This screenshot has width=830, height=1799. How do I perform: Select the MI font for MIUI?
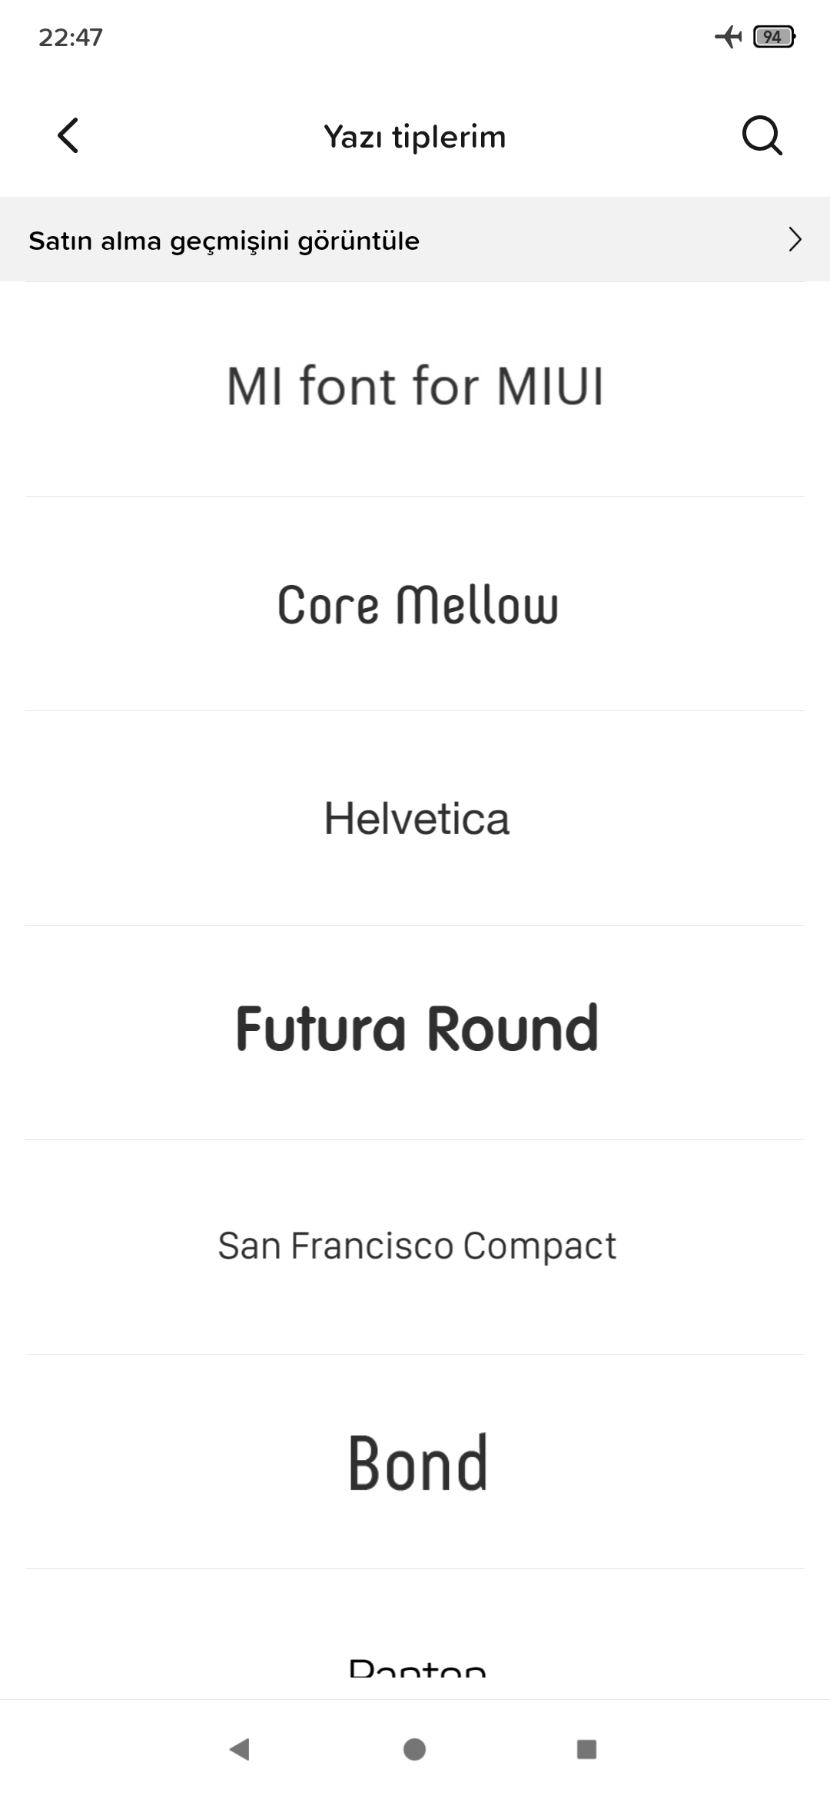(x=415, y=389)
